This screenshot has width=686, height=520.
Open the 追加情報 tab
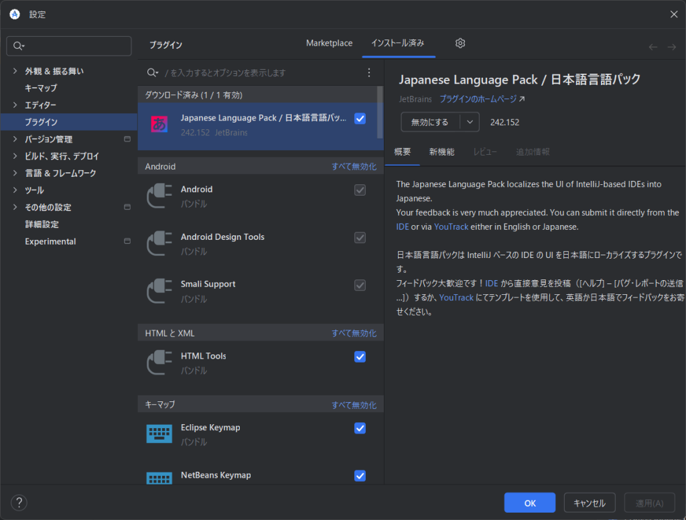[x=533, y=152]
